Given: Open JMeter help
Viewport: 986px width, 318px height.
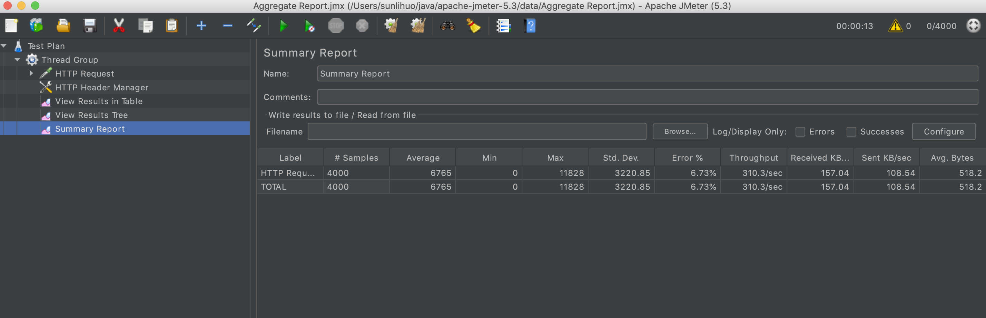Looking at the screenshot, I should coord(529,26).
